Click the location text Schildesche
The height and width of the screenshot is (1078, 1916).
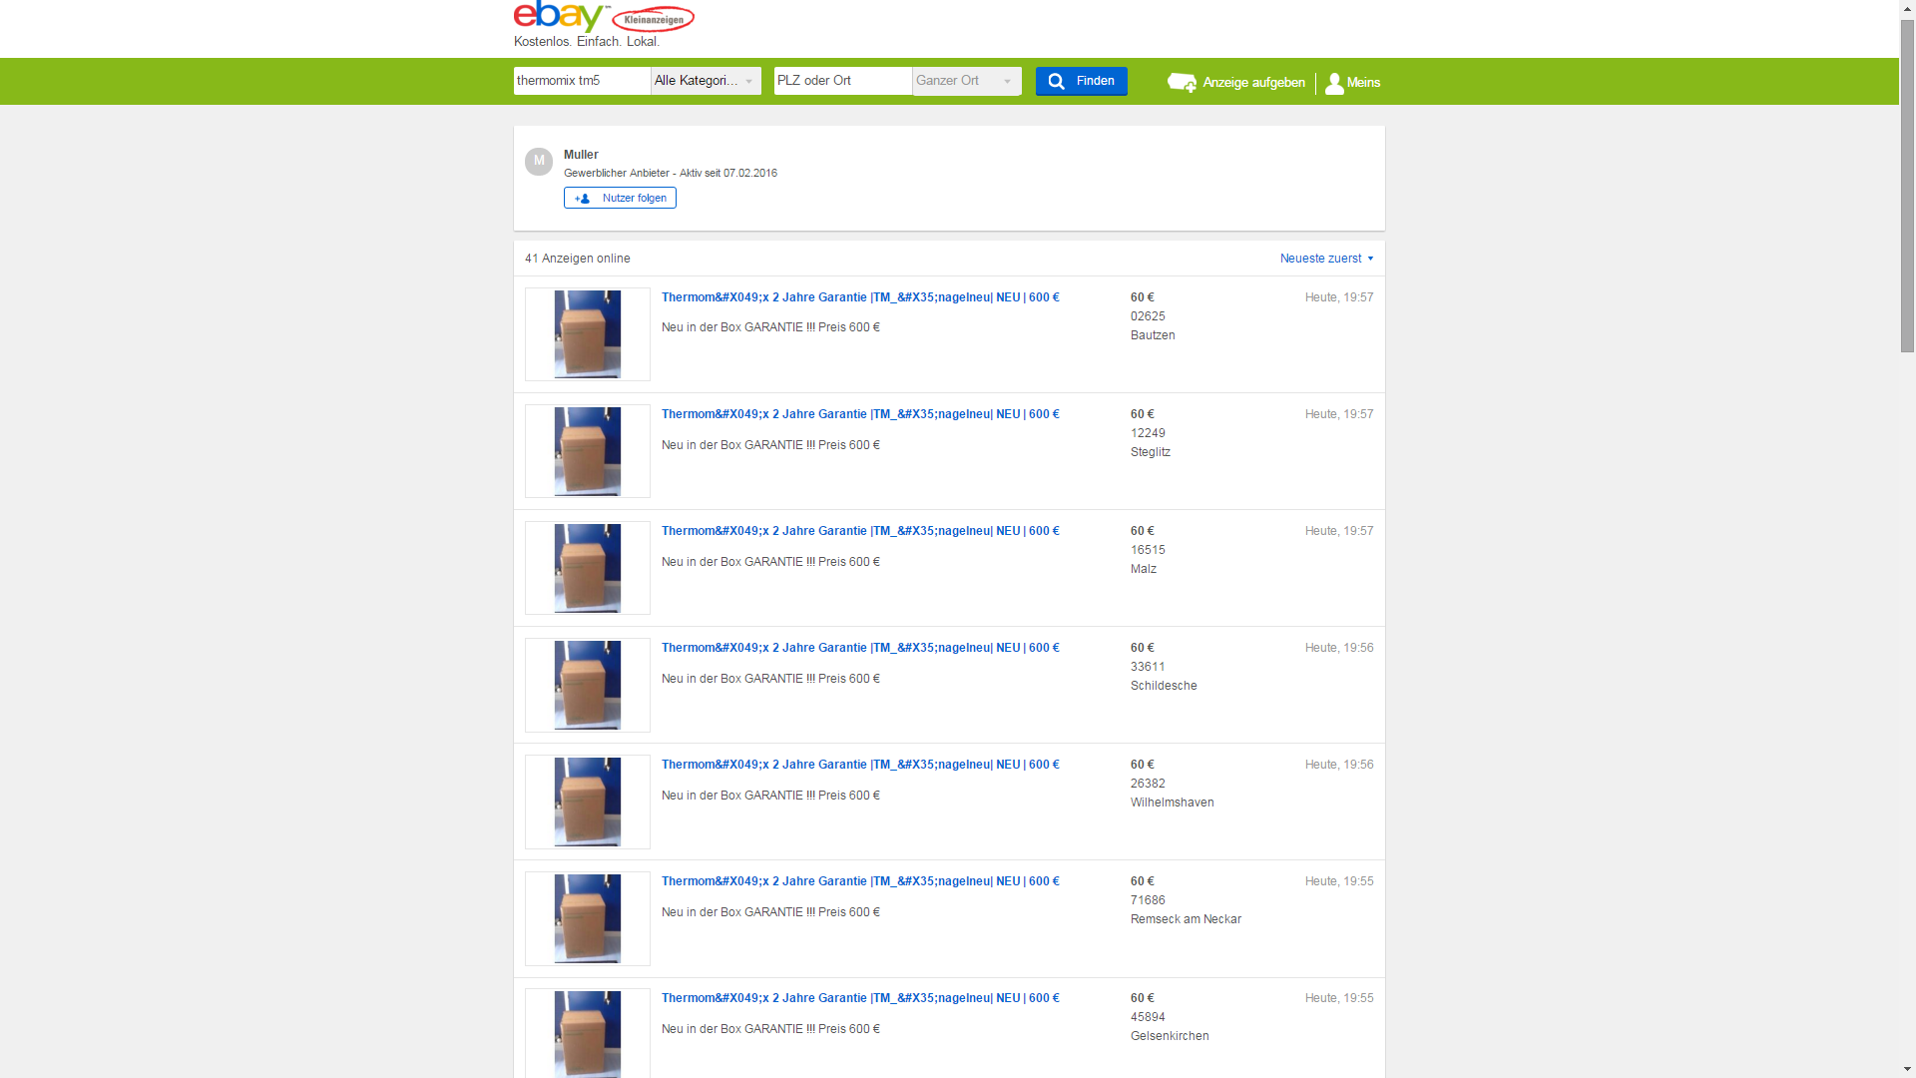1164,686
